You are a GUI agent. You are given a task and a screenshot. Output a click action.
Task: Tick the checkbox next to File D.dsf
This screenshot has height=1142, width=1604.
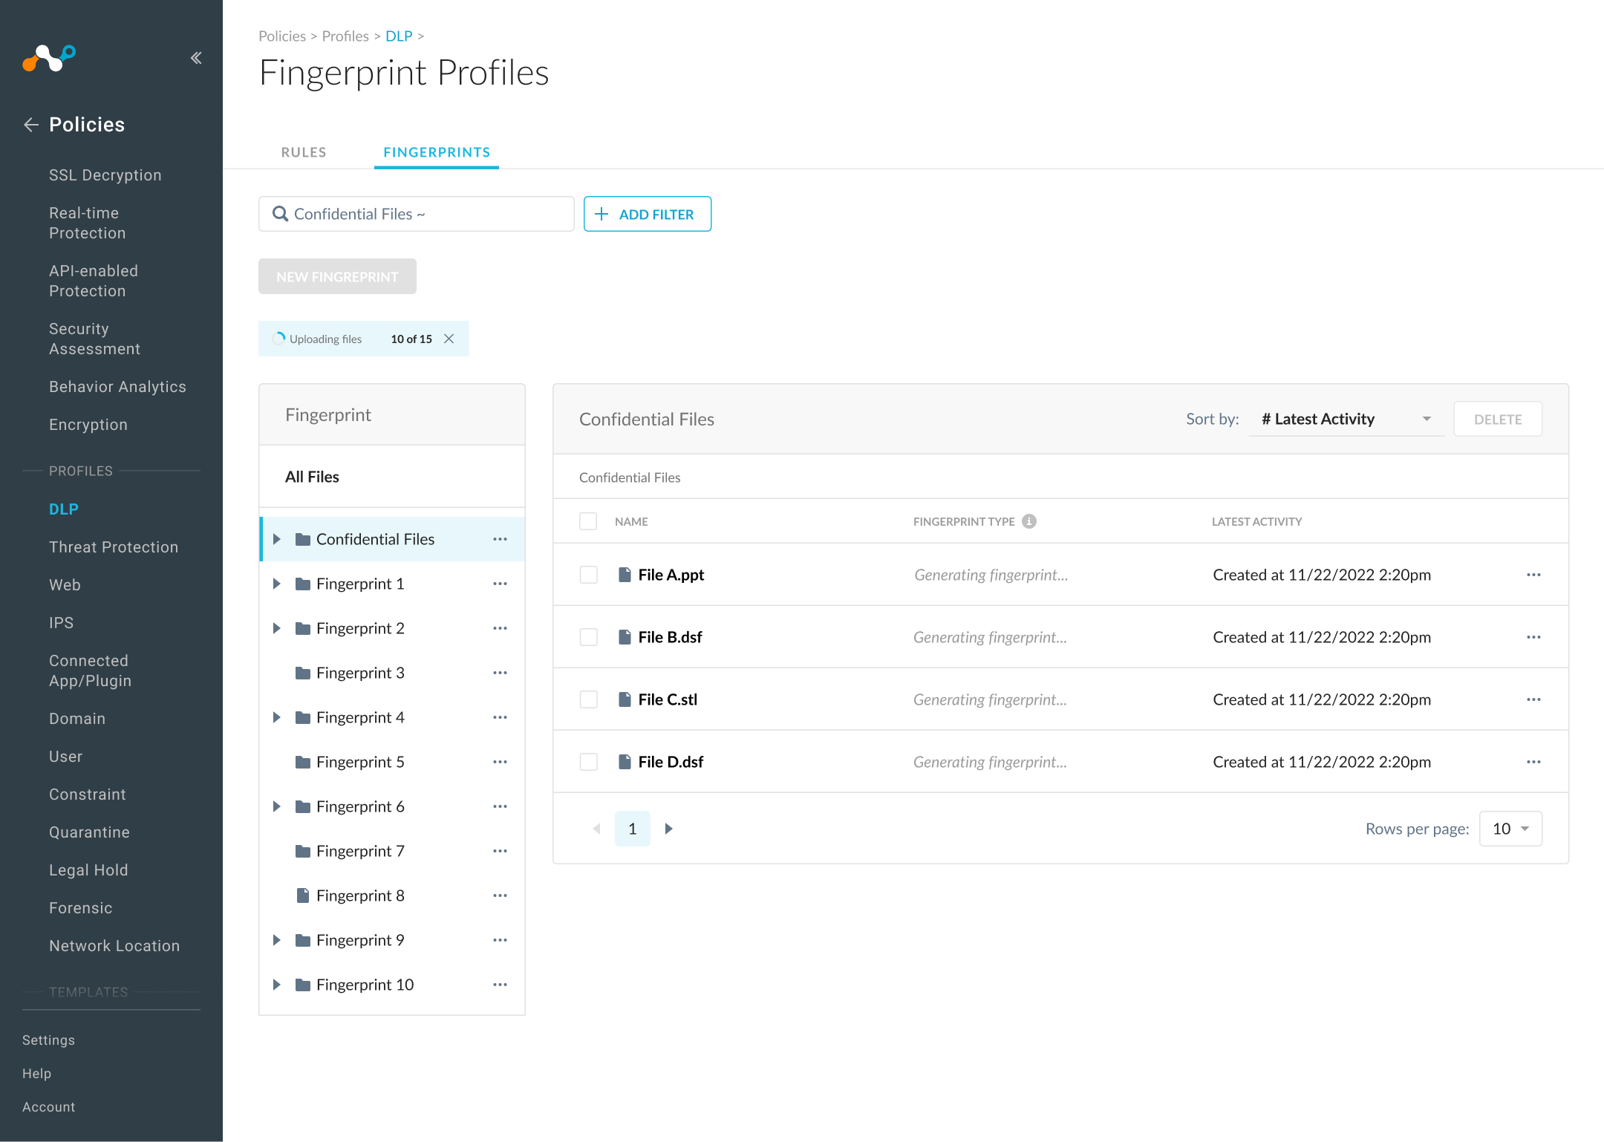click(x=588, y=761)
